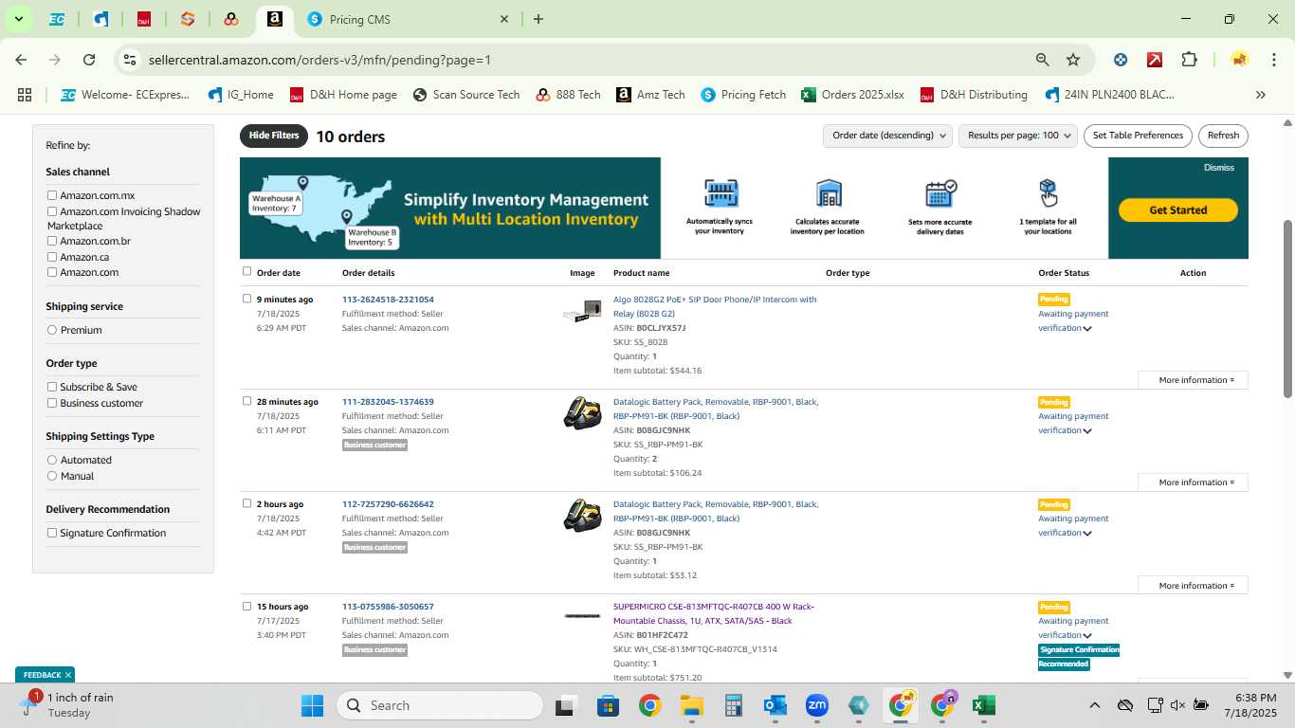The image size is (1295, 728).
Task: Open the Order date (descending) sort dropdown
Action: point(887,136)
